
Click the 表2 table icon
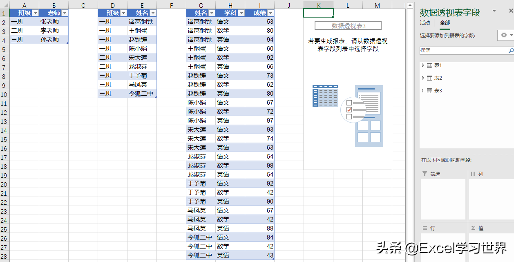click(429, 78)
